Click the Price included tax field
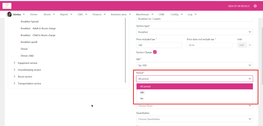Viewport: 263px width, 126px height. tap(159, 45)
